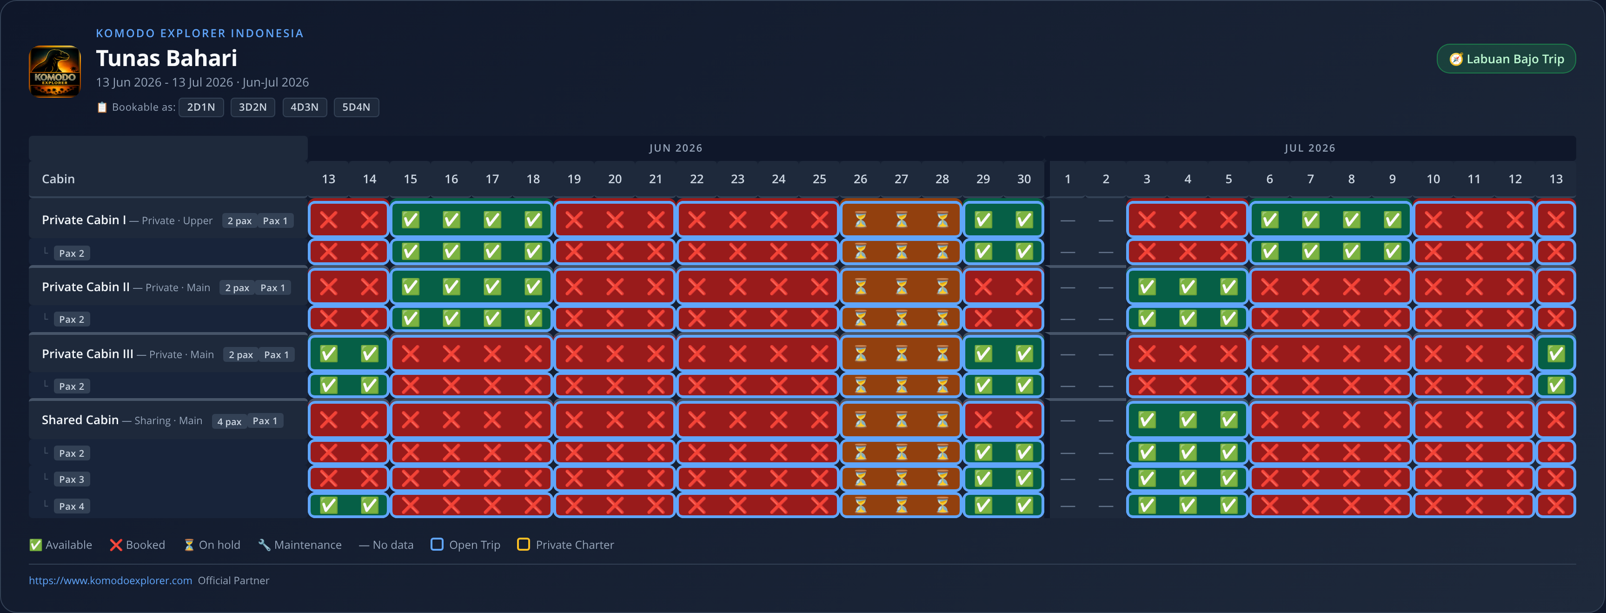Click the Maintenance wrench legend icon
1606x613 pixels.
[x=265, y=545]
